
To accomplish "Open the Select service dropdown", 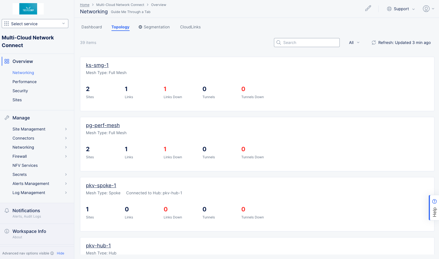I will (35, 24).
